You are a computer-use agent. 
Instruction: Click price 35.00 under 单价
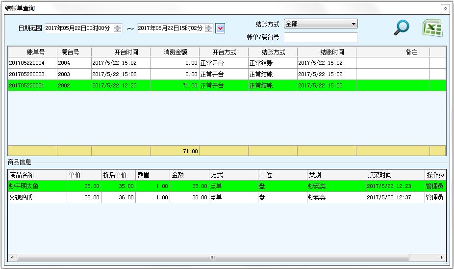(x=84, y=186)
